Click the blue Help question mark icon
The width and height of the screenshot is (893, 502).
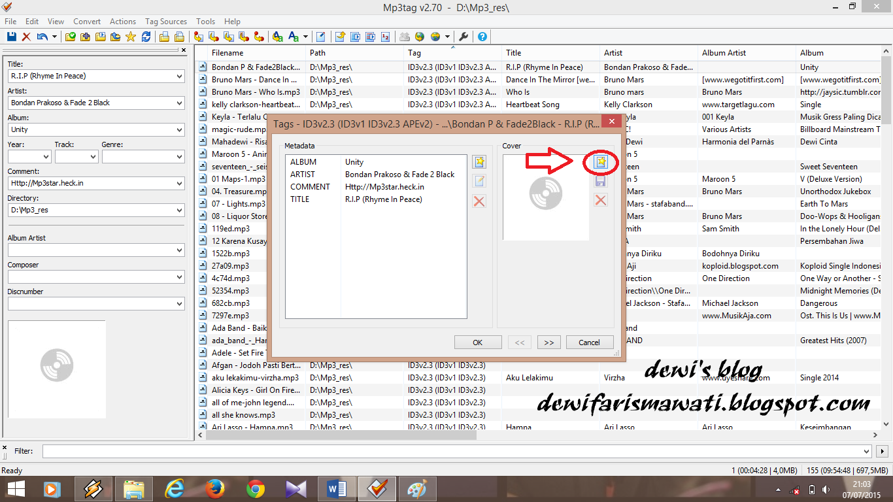[482, 37]
